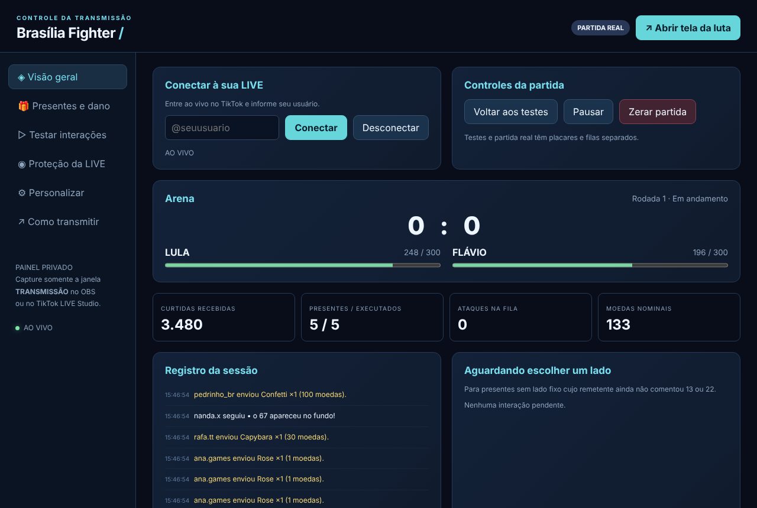Click the gear icon beside Personalizar

coord(22,193)
